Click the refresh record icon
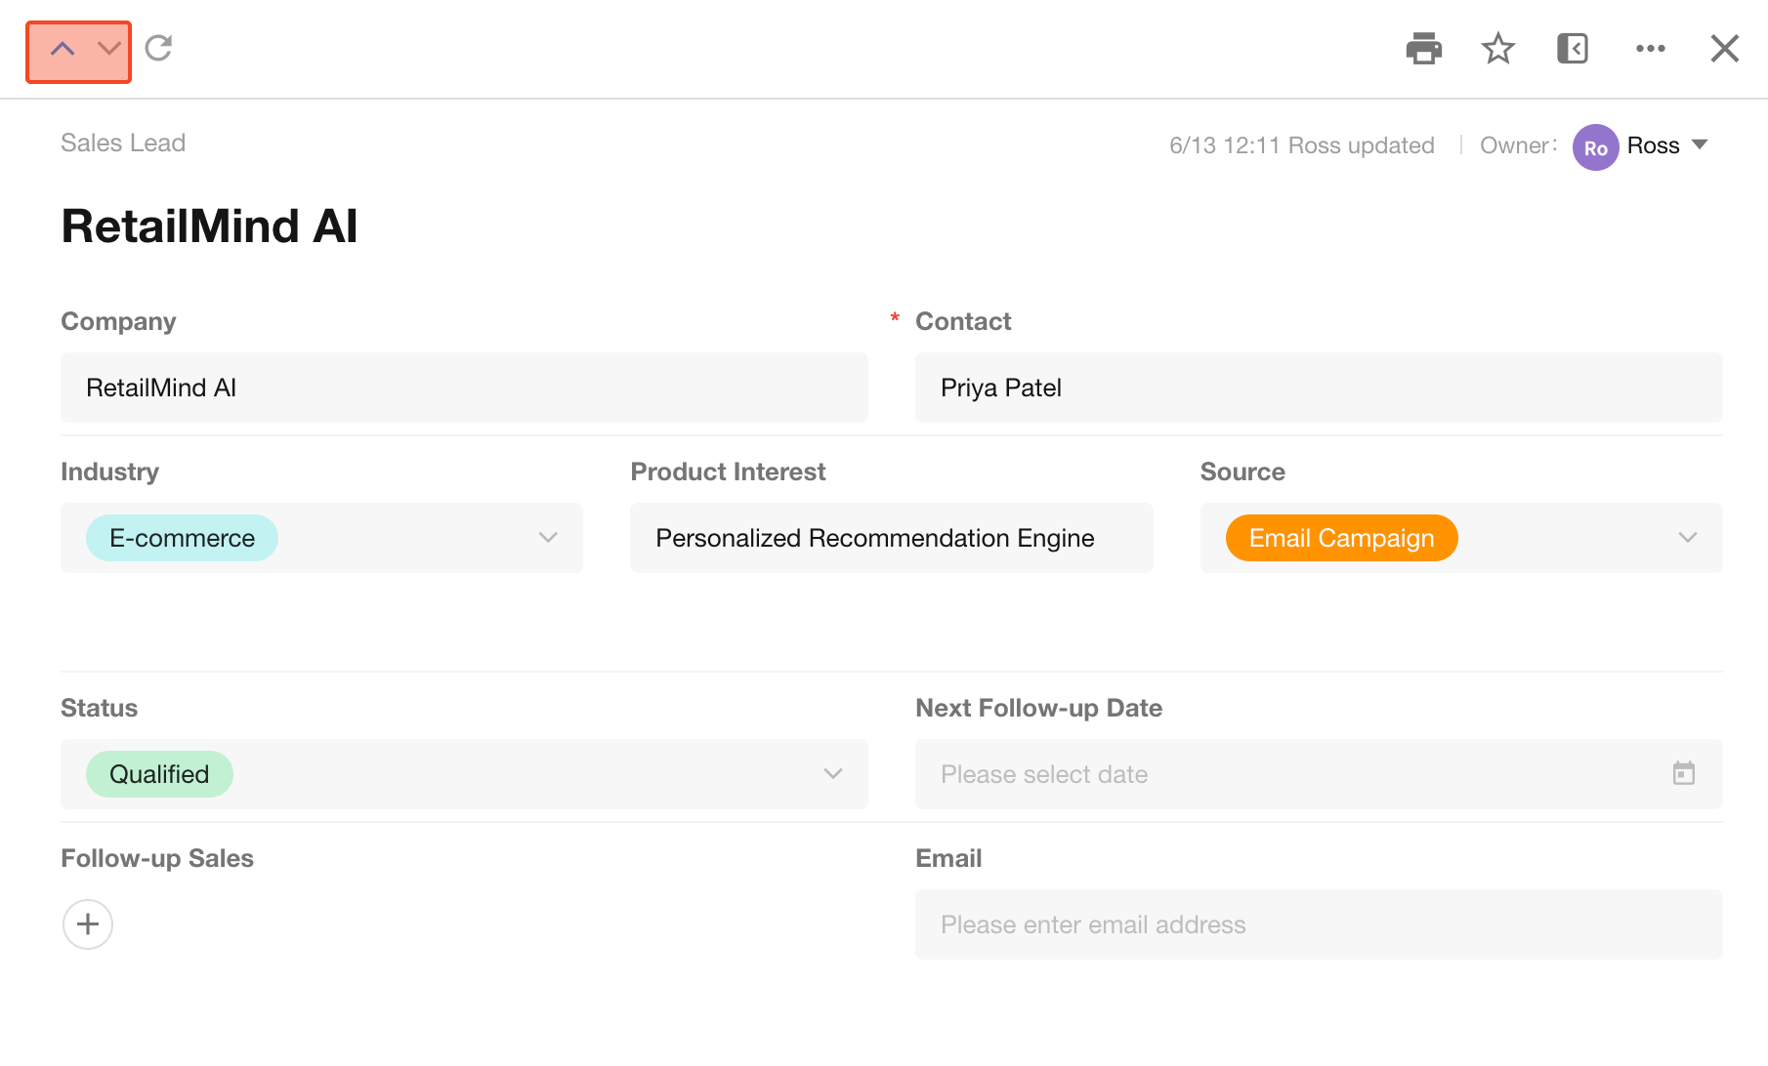Screen dimensions: 1768x1066 [158, 48]
